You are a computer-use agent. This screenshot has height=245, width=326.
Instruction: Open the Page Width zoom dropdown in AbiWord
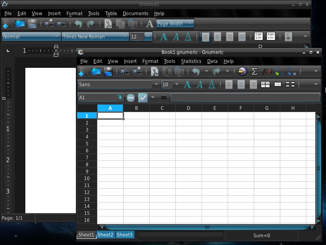click(190, 23)
